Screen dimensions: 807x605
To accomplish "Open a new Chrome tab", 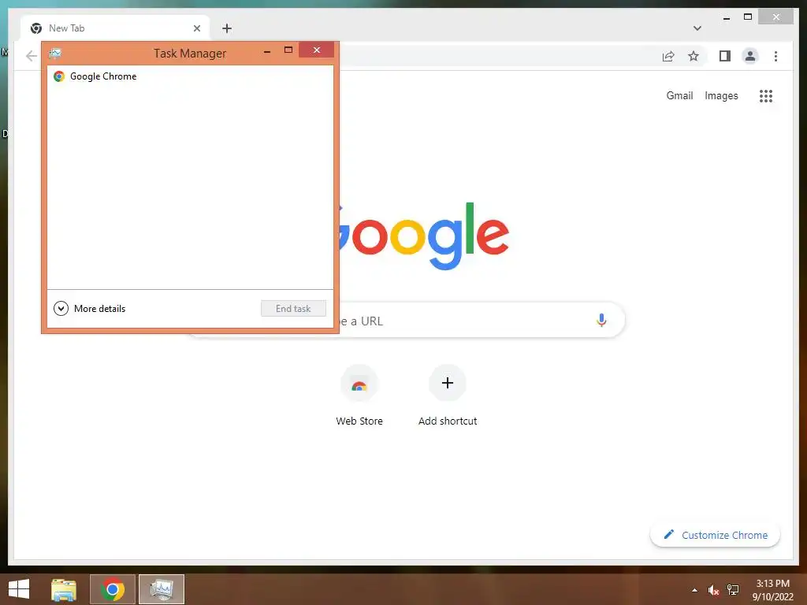I will [227, 28].
